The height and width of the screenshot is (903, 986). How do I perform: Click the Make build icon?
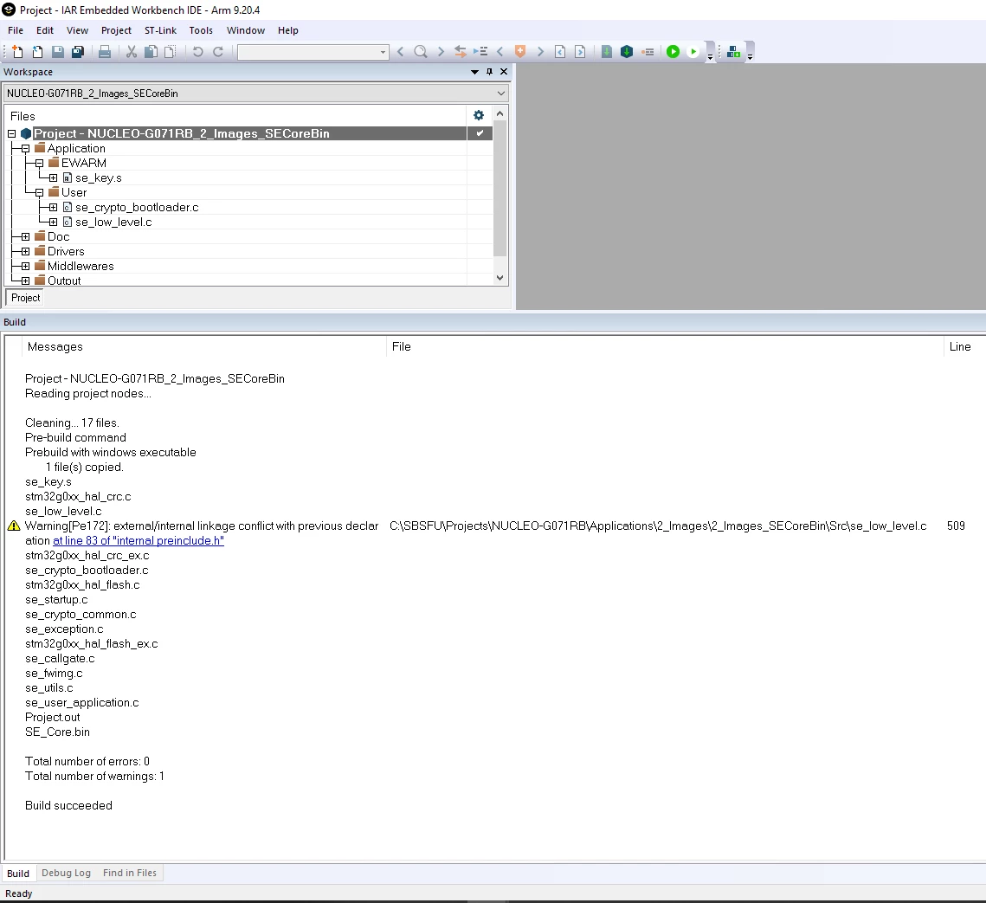click(x=627, y=52)
